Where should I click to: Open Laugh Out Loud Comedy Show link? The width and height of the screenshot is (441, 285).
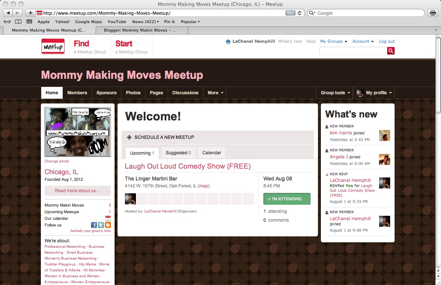(188, 166)
